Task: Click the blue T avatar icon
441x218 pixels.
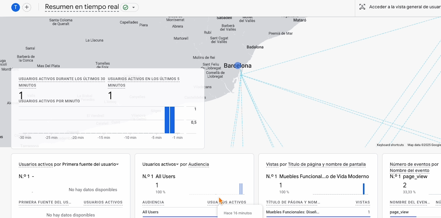Action: click(16, 7)
